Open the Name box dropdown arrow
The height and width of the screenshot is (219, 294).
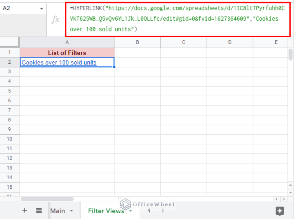42,8
